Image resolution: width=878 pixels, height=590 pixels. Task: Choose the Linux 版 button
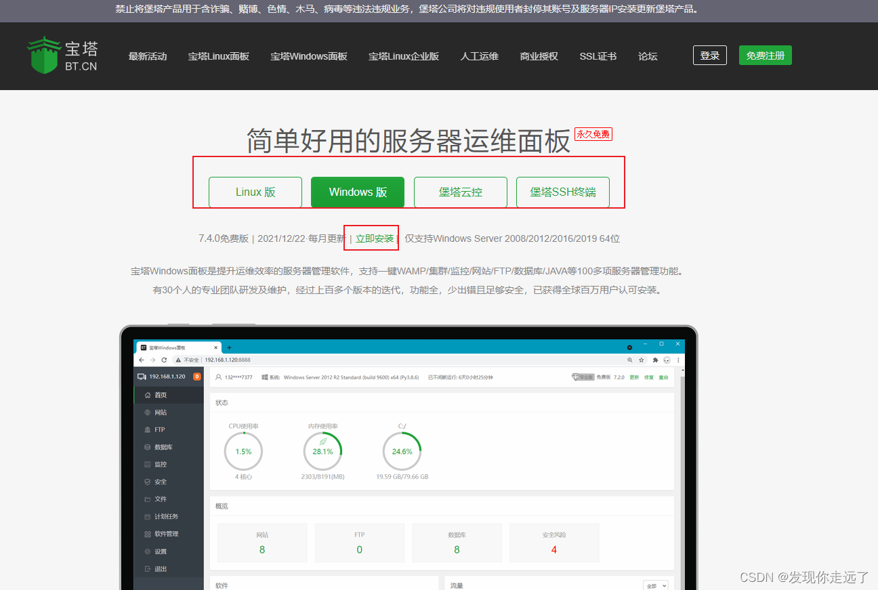click(x=255, y=192)
